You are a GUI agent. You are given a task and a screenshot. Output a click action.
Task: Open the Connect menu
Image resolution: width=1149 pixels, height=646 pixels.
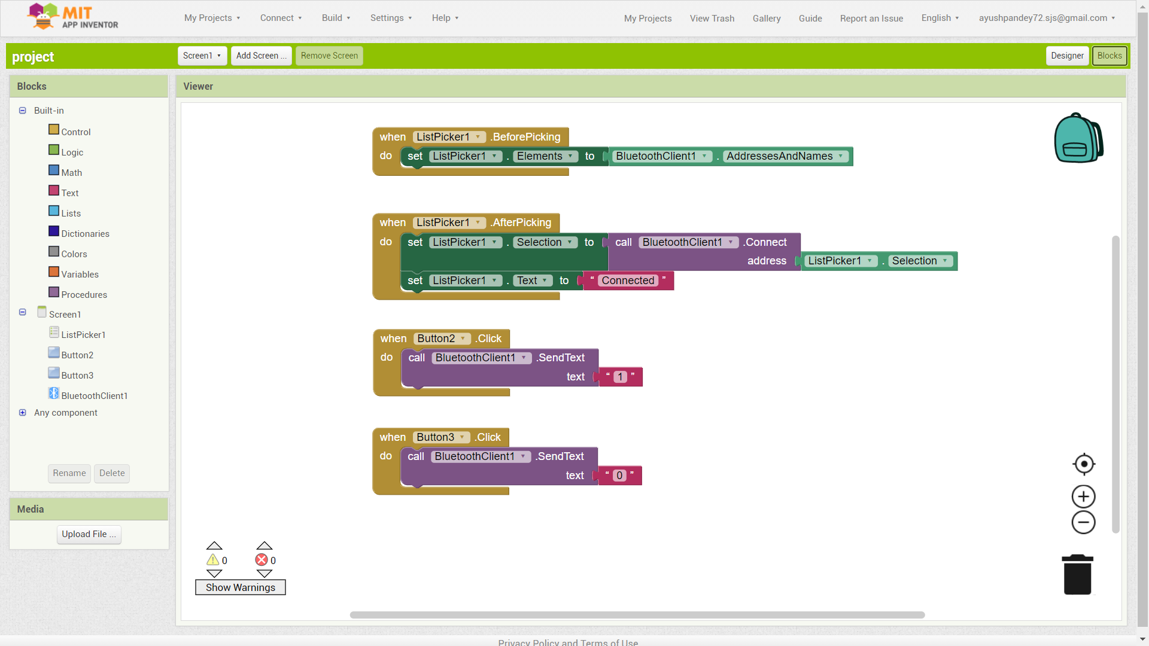point(281,18)
